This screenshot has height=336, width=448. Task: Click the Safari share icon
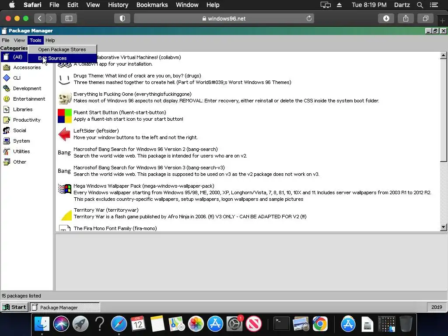pos(406,18)
